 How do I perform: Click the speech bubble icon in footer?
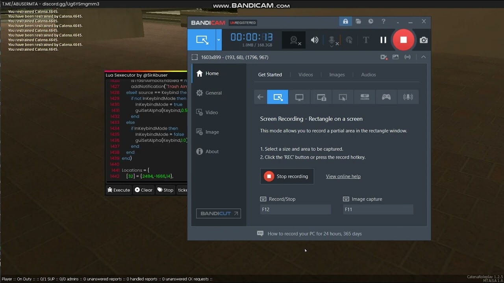[x=260, y=233]
